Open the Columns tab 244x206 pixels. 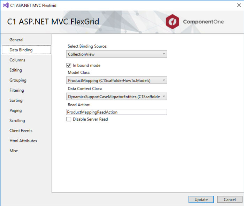17,60
